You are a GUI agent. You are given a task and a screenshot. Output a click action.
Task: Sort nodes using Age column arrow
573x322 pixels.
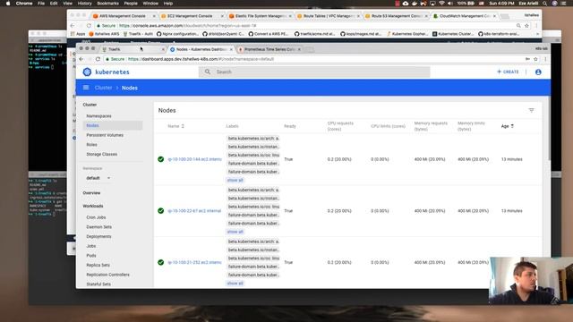point(512,126)
